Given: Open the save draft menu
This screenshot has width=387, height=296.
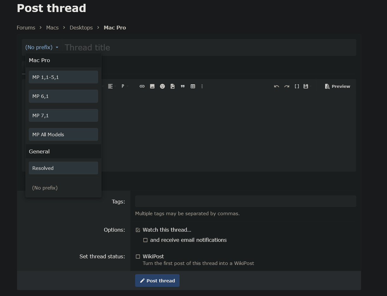Looking at the screenshot, I should [x=306, y=86].
